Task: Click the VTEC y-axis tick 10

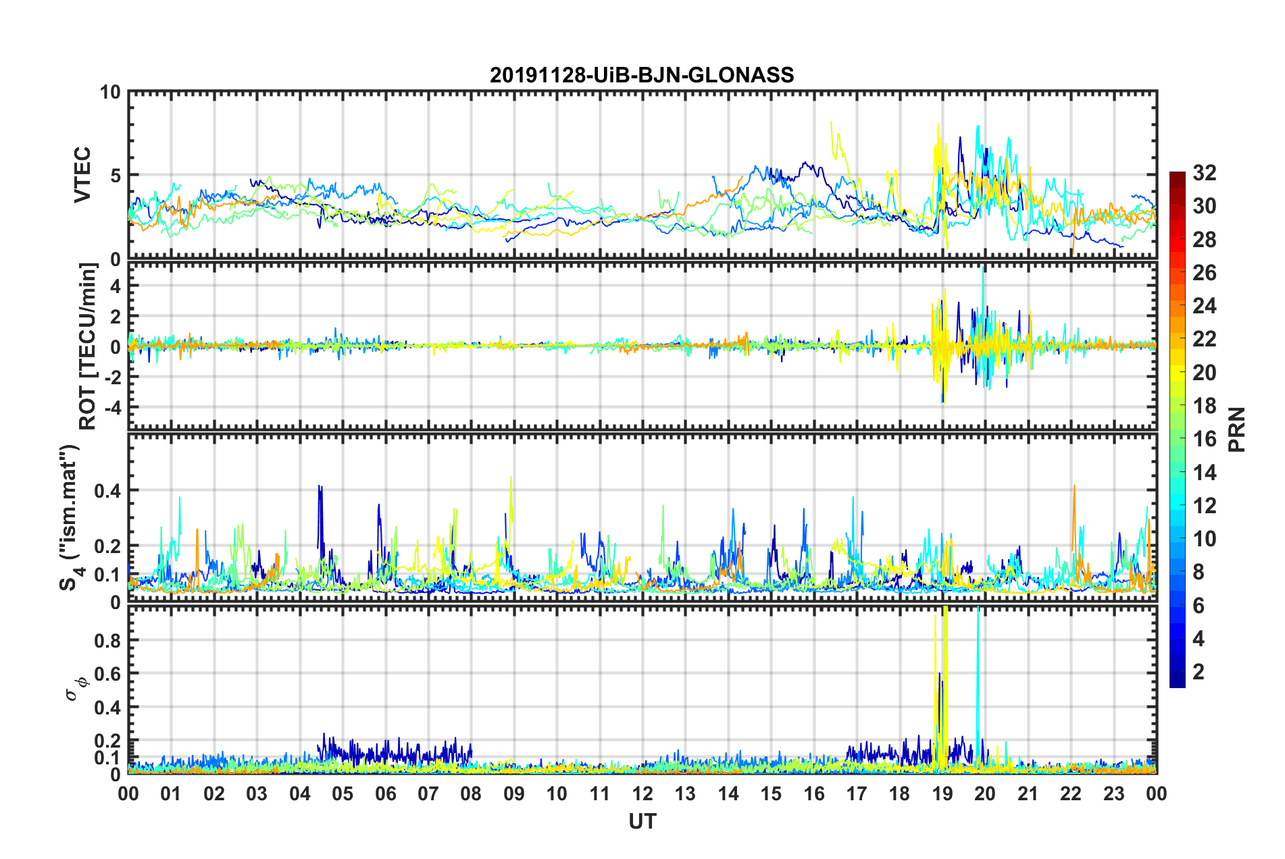Action: [110, 93]
